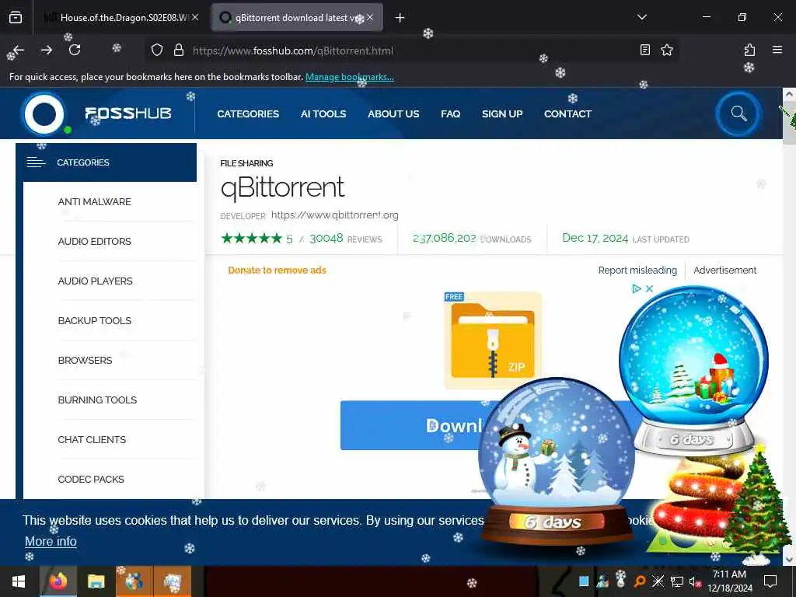This screenshot has height=597, width=796.
Task: Open File Explorer from the taskbar
Action: [96, 581]
